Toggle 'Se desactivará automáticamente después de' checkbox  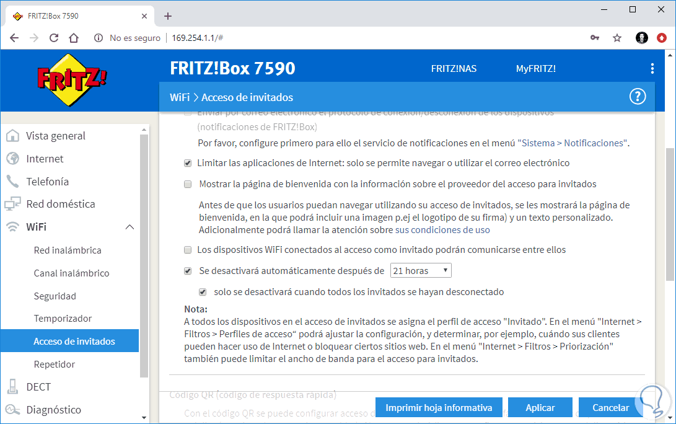[188, 271]
